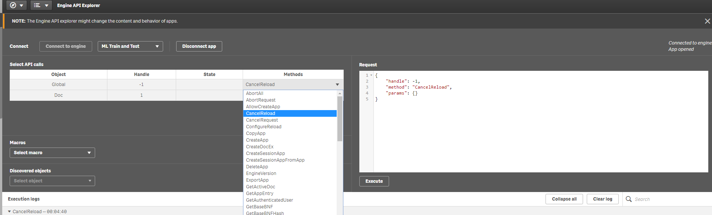Screen dimensions: 712x215
Task: Click the Disconnect app button
Action: pyautogui.click(x=199, y=46)
